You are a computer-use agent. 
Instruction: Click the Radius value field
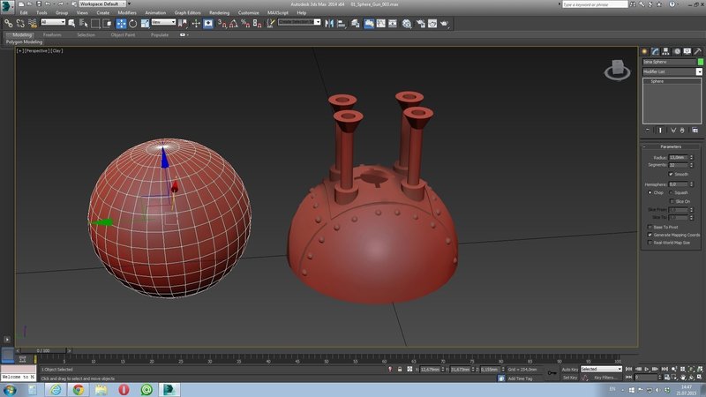[679, 158]
